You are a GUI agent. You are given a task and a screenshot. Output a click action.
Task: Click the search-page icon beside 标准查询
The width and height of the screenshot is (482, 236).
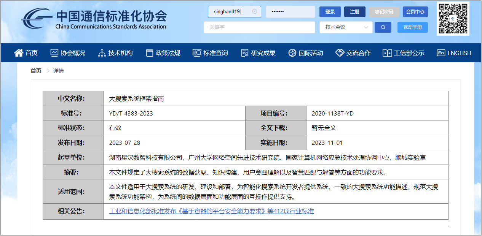tap(197, 53)
